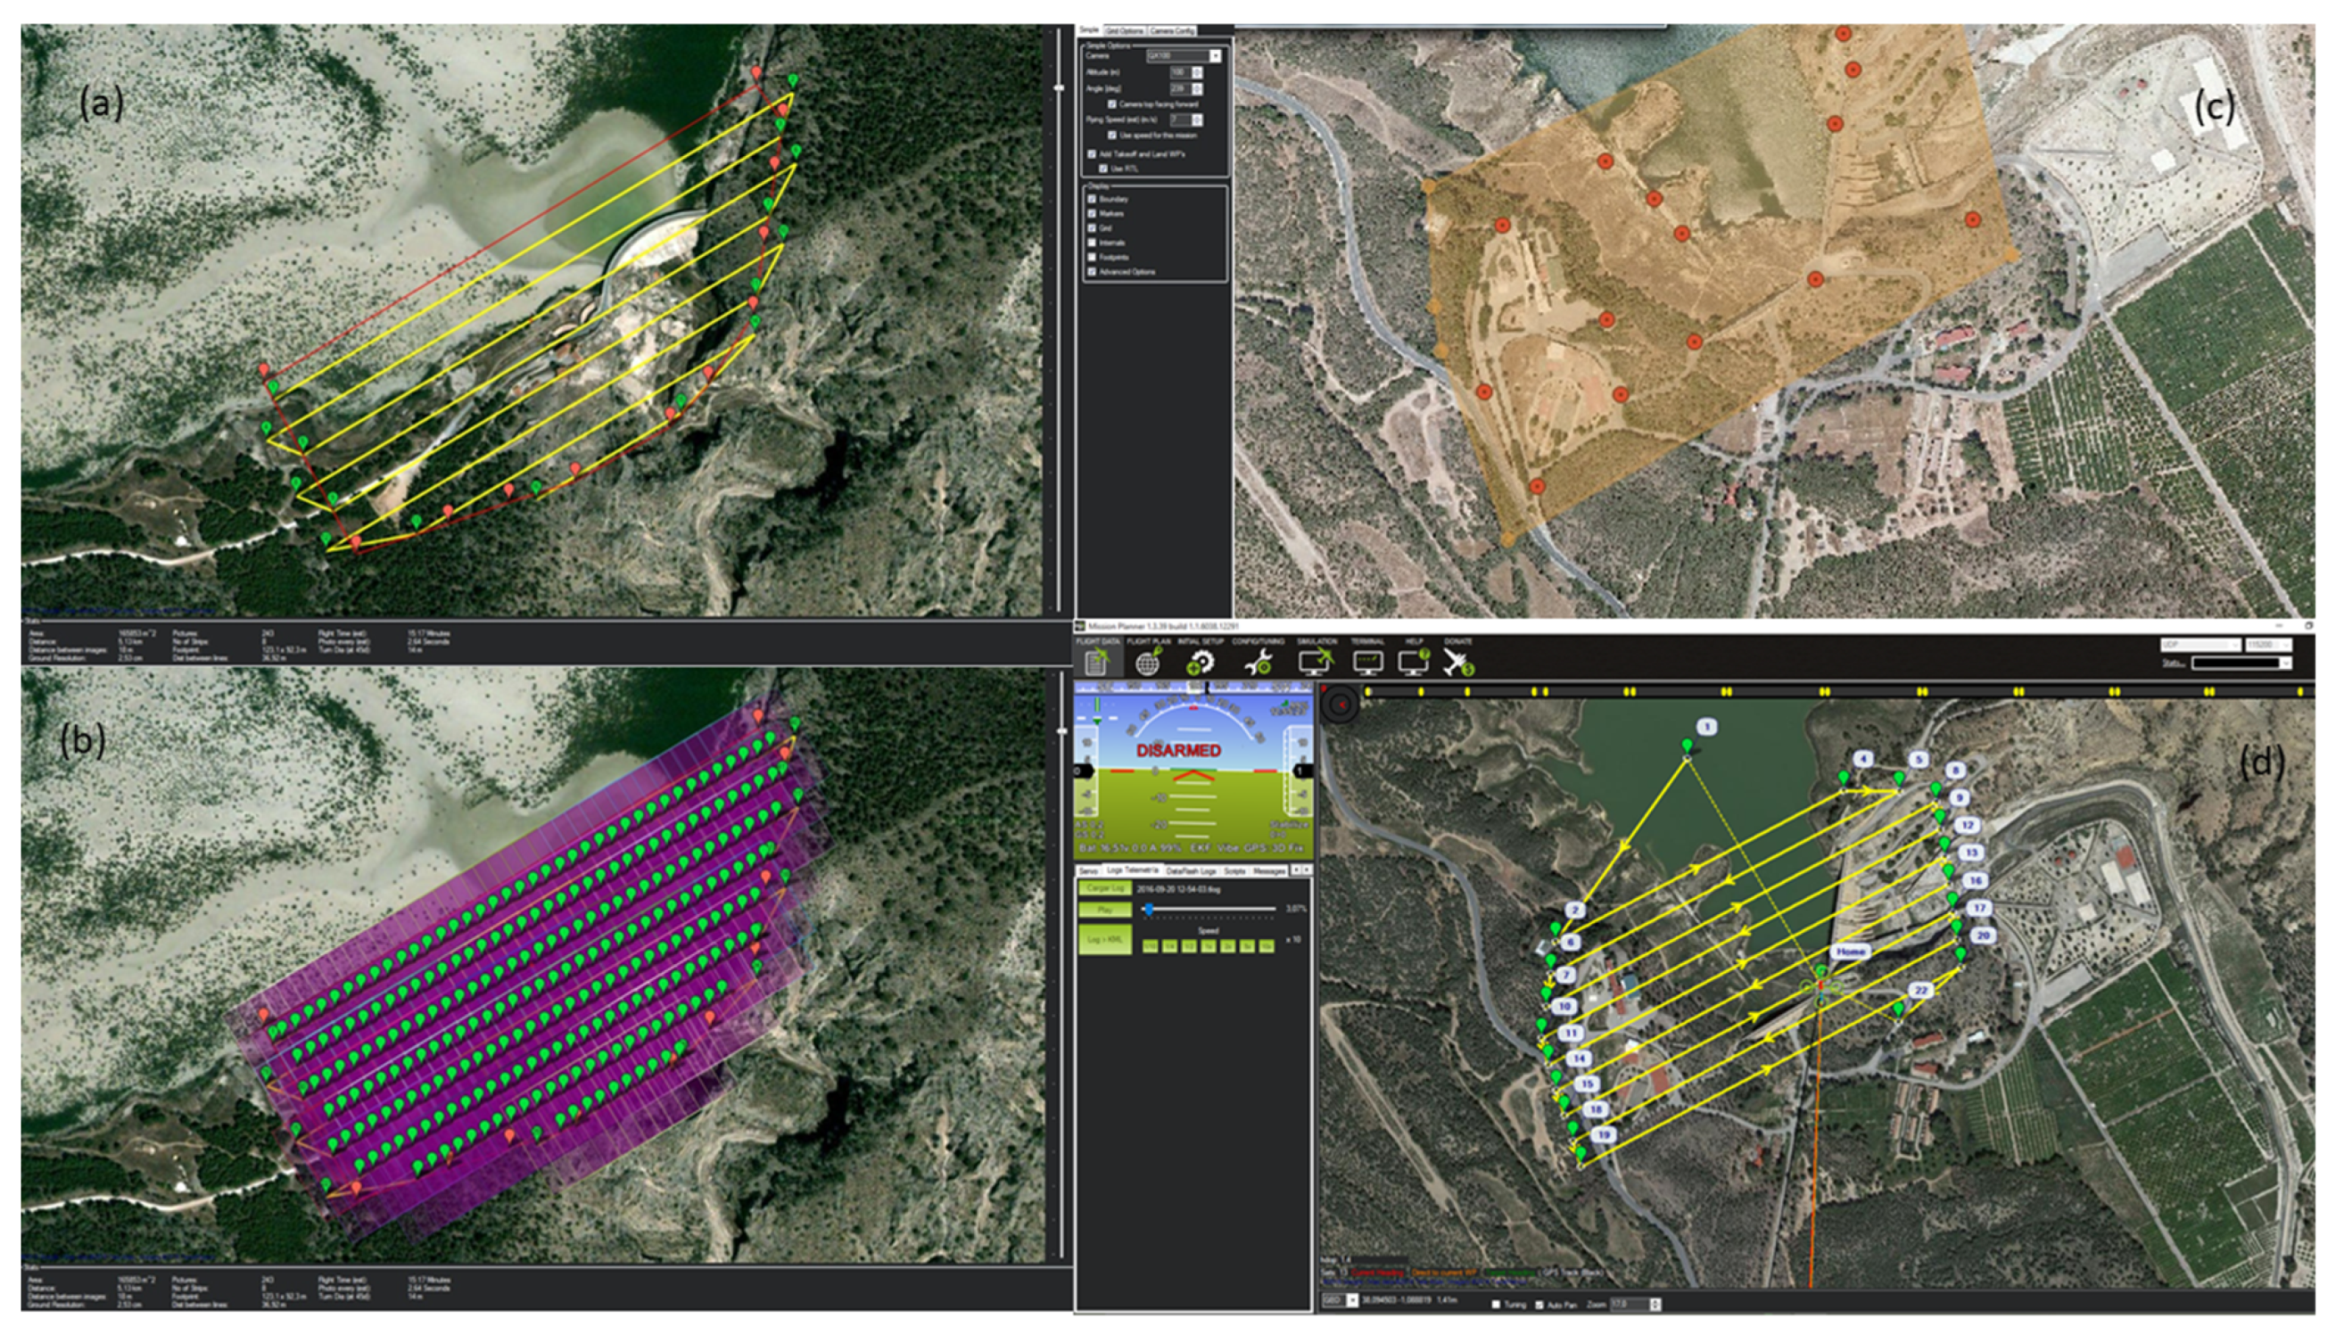Click the Donate airplane icon
The image size is (2344, 1335).
pos(1457,662)
